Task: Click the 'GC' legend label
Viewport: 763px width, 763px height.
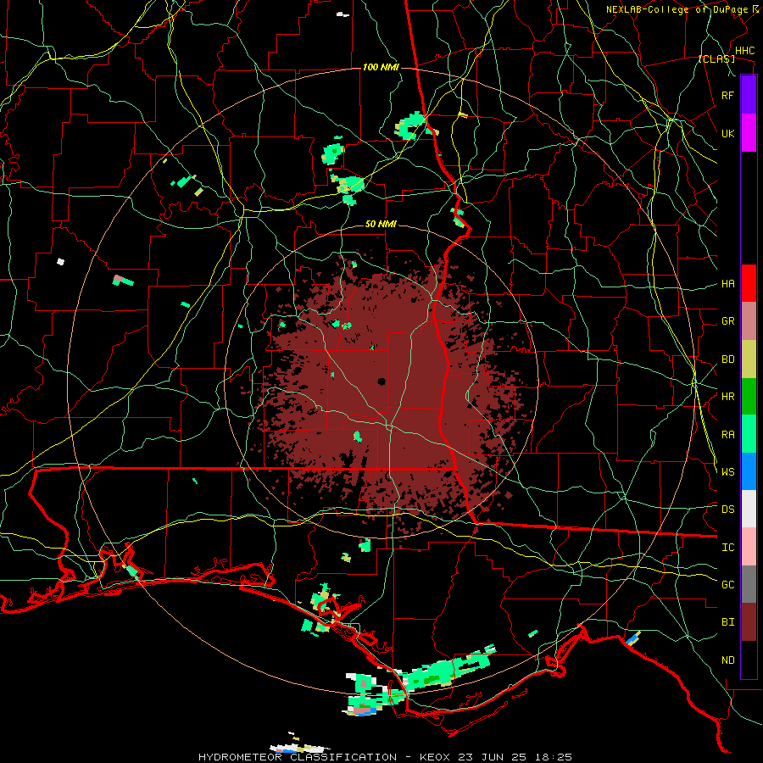Action: point(727,585)
